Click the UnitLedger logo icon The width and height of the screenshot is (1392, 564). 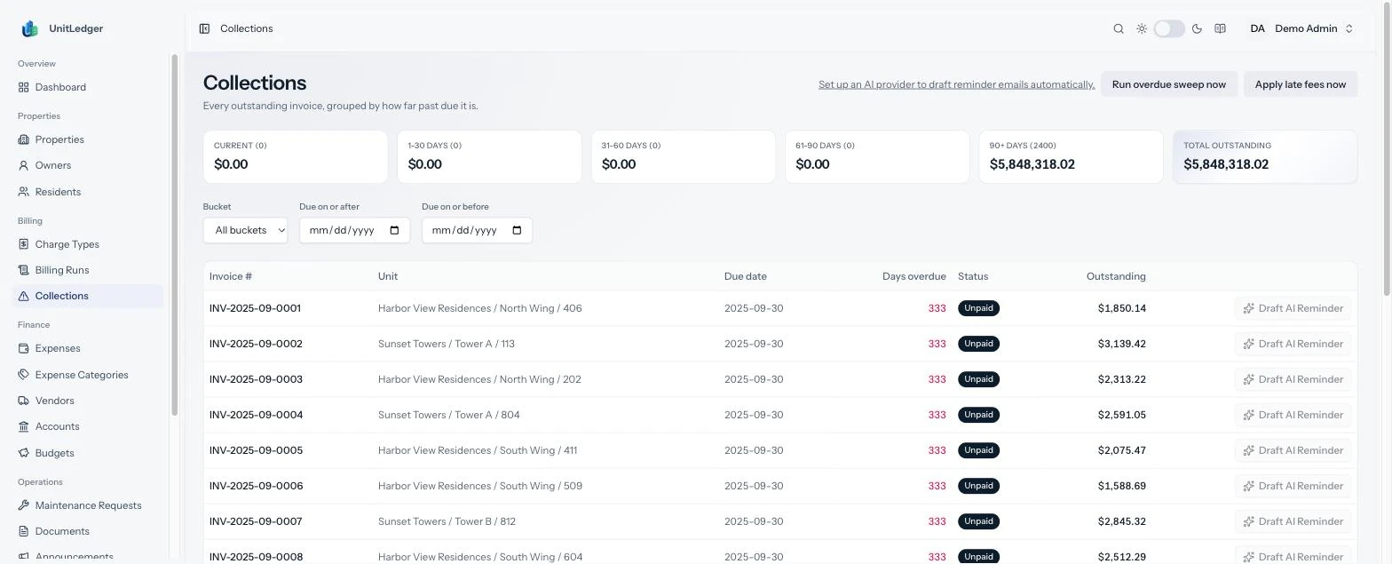click(x=29, y=28)
